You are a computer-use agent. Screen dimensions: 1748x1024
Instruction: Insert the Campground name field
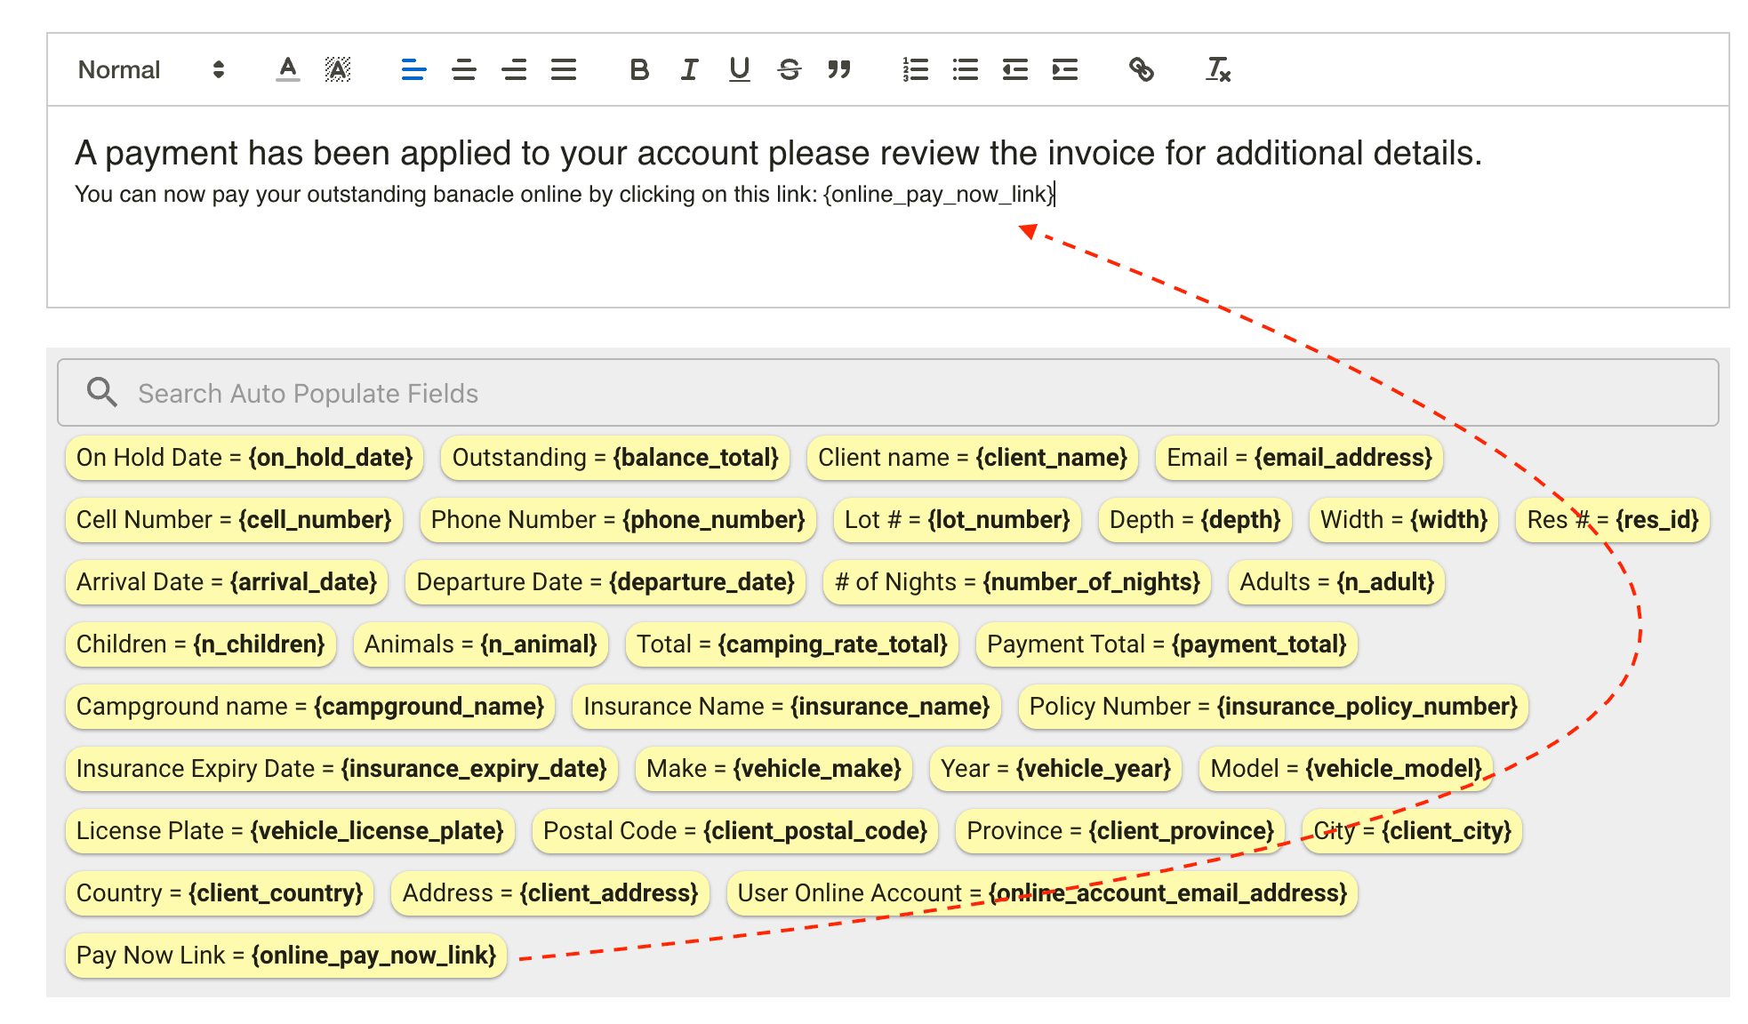pyautogui.click(x=310, y=707)
